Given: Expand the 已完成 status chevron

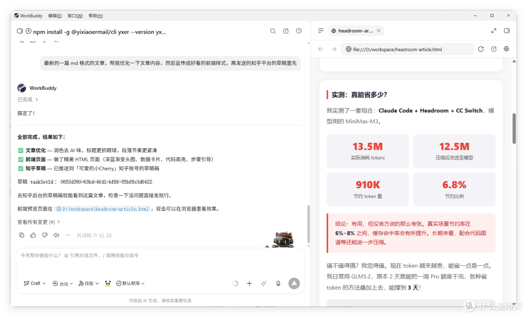Looking at the screenshot, I should [37, 99].
